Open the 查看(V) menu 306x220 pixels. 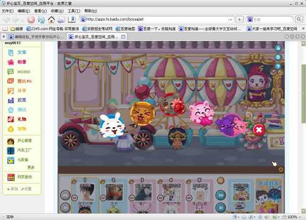tap(40, 11)
